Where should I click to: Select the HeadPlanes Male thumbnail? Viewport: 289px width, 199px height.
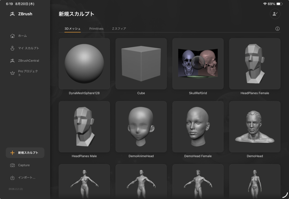click(84, 127)
